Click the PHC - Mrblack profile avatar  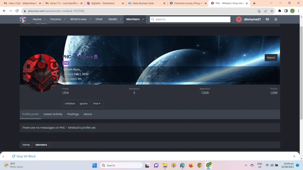tap(41, 73)
